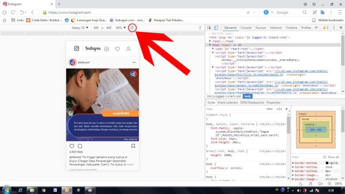
Task: Save the post with the bookmark icon
Action: (x=133, y=146)
